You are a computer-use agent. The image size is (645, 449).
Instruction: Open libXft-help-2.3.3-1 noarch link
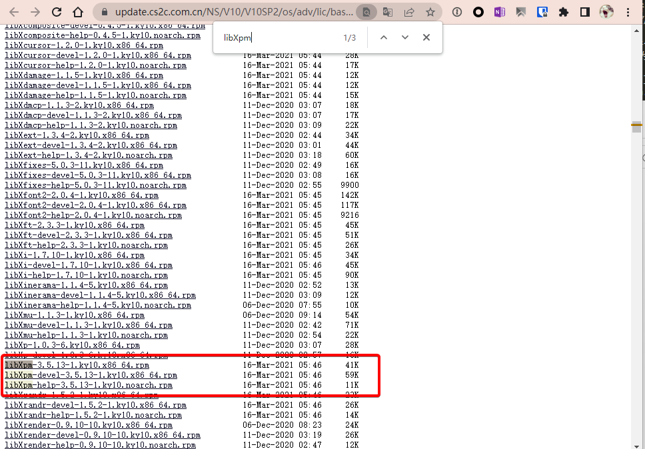click(87, 245)
